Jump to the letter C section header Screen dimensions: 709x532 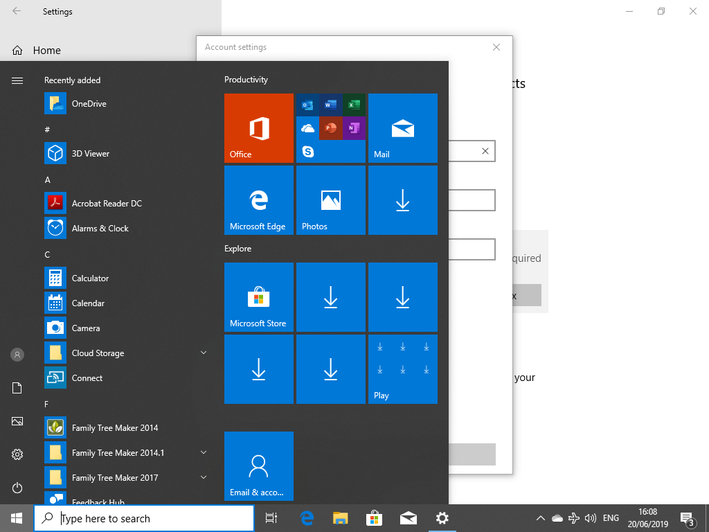click(x=47, y=255)
